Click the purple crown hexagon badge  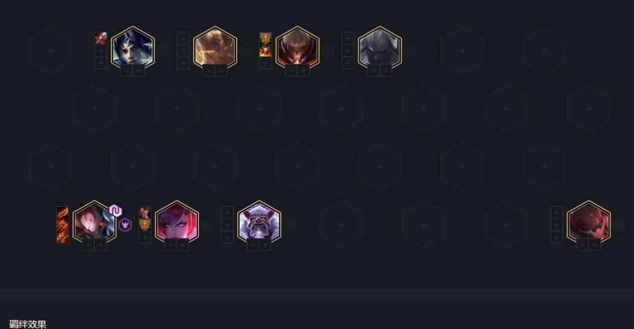point(126,224)
